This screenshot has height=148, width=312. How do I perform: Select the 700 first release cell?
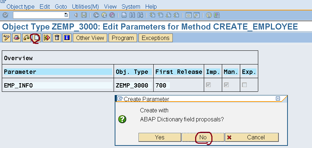163,85
